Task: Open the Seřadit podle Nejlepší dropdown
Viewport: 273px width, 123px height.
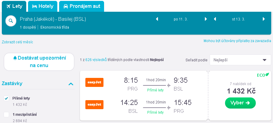Action: click(x=240, y=60)
